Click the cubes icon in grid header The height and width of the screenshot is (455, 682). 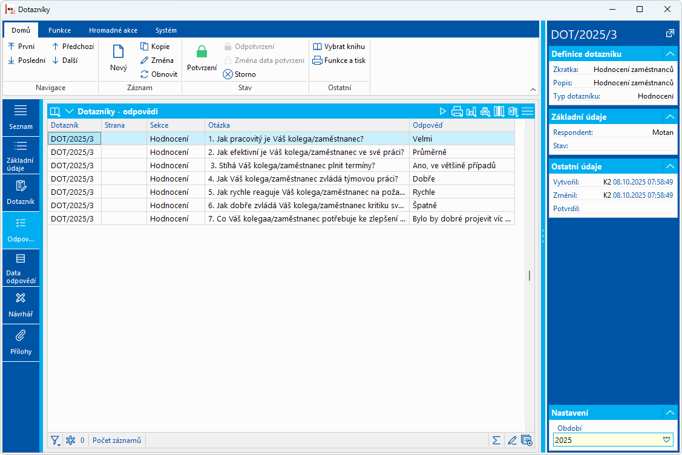pos(485,111)
